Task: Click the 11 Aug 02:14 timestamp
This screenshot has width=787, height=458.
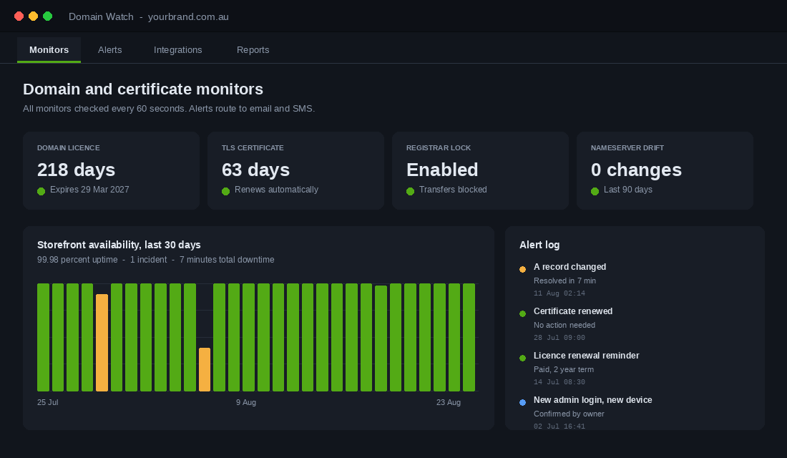Action: click(559, 293)
